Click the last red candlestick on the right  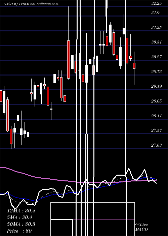coord(134,66)
